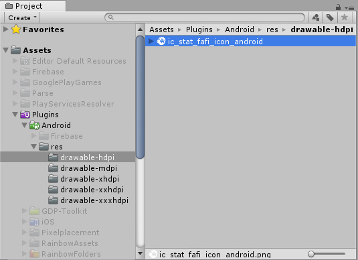Open the Project panel options menu icon
The image size is (358, 260).
click(x=349, y=8)
